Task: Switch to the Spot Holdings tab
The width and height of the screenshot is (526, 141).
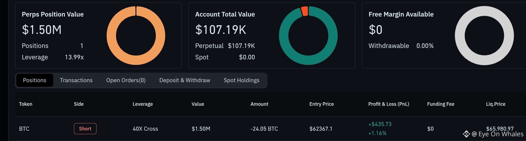Action: pyautogui.click(x=241, y=80)
